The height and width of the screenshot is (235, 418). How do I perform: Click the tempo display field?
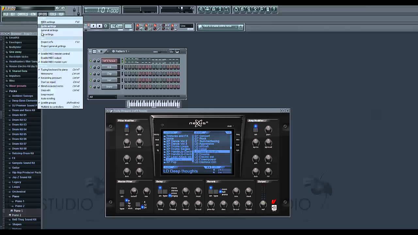116,26
